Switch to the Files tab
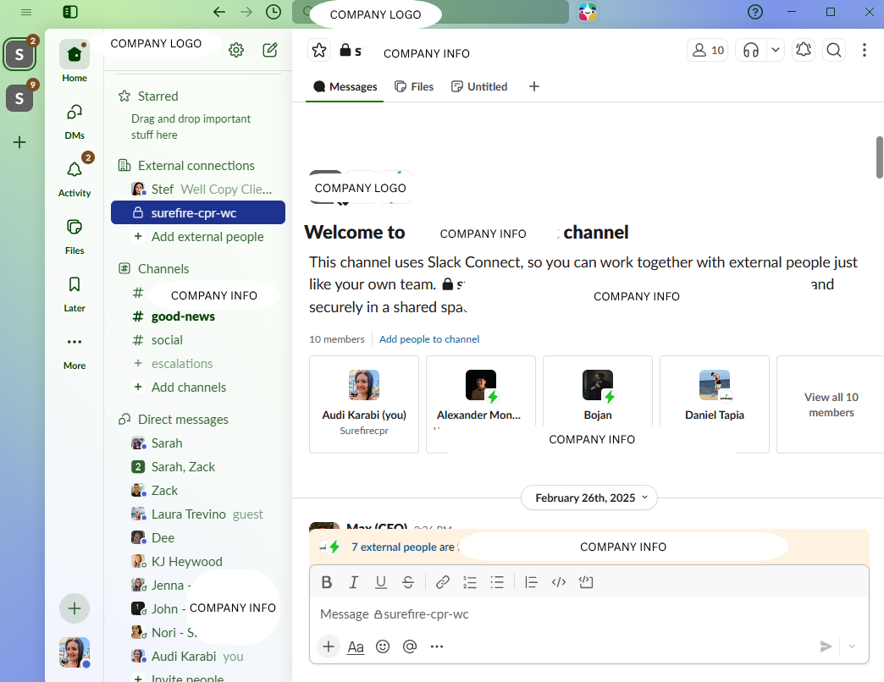Screen dimensions: 884x682 pos(414,86)
